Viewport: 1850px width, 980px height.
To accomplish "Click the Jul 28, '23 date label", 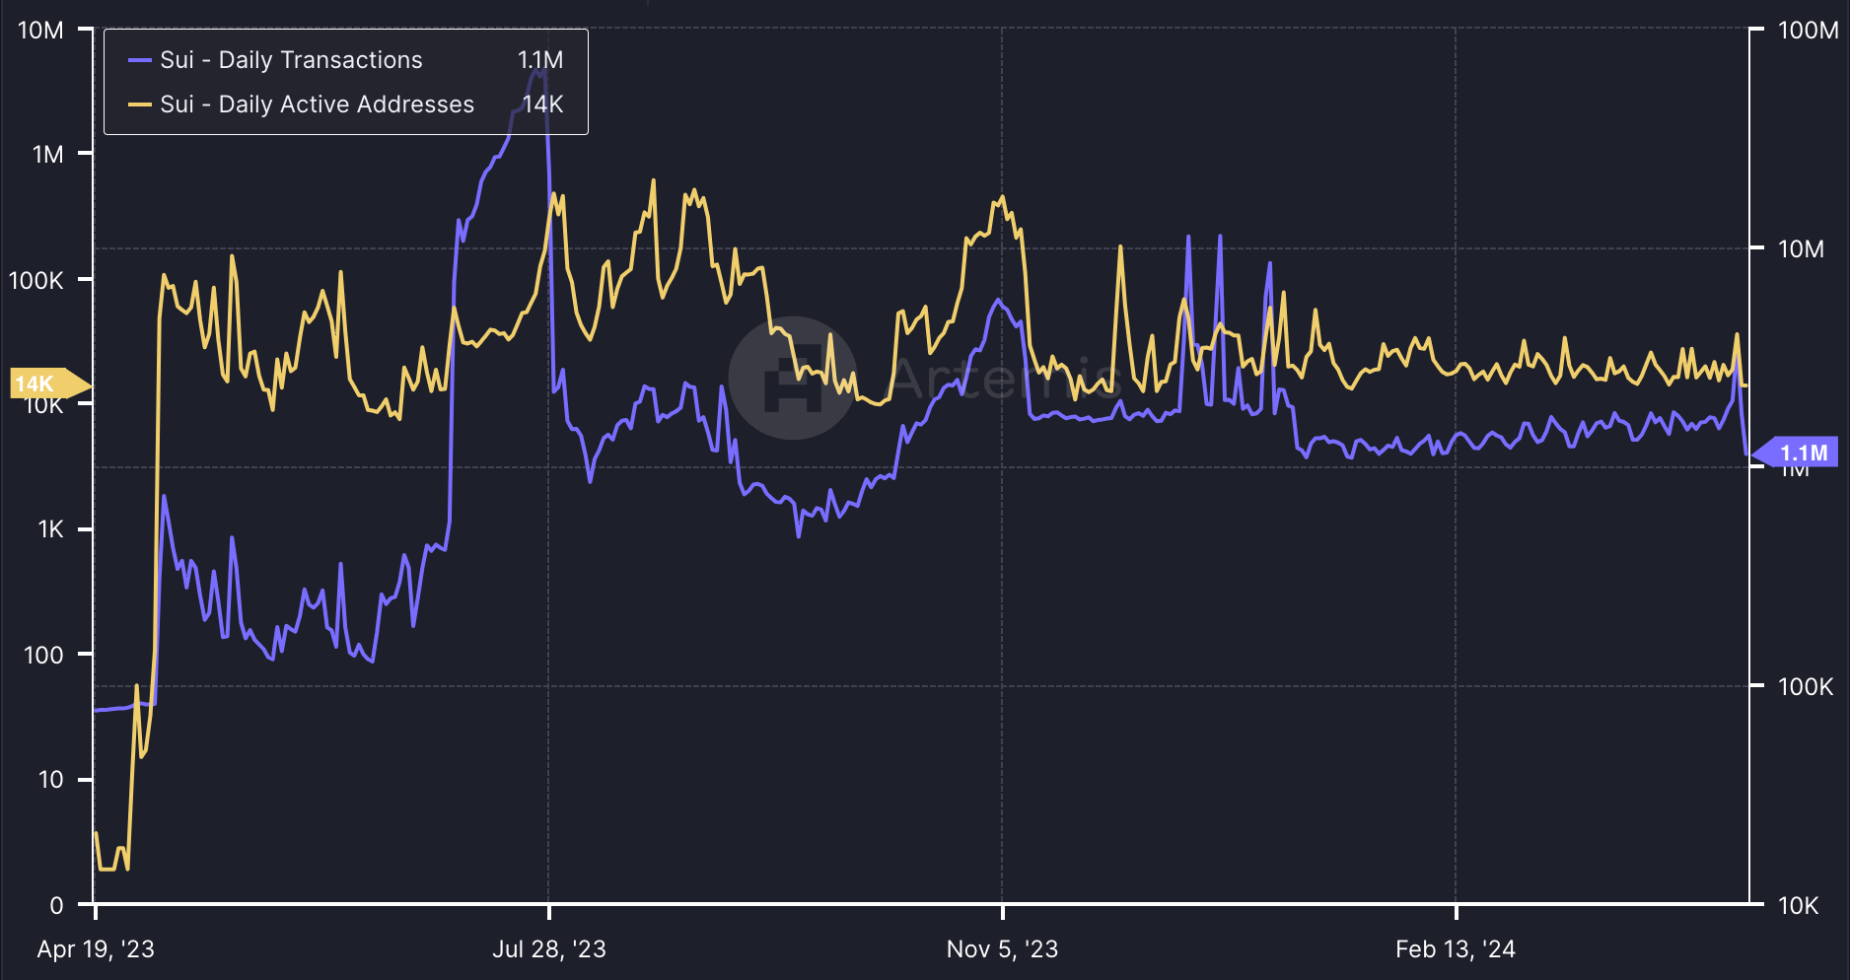I will [549, 949].
